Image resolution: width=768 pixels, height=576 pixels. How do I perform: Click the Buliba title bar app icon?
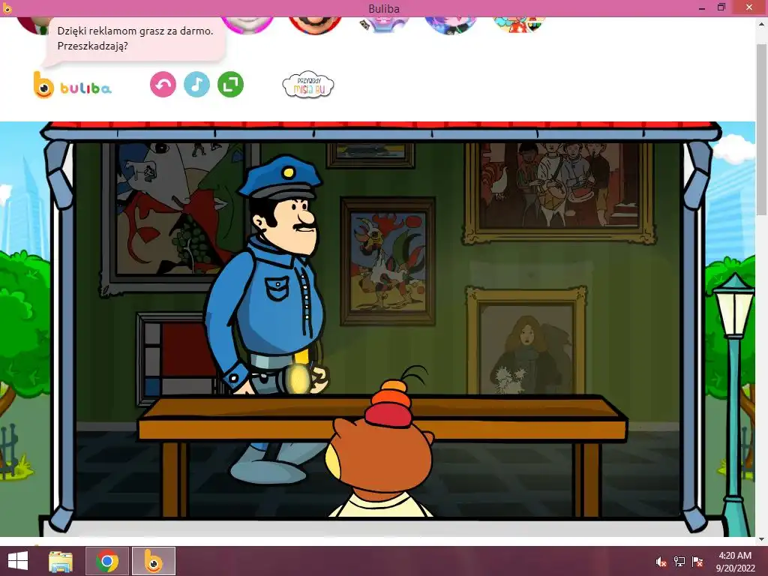click(x=7, y=7)
